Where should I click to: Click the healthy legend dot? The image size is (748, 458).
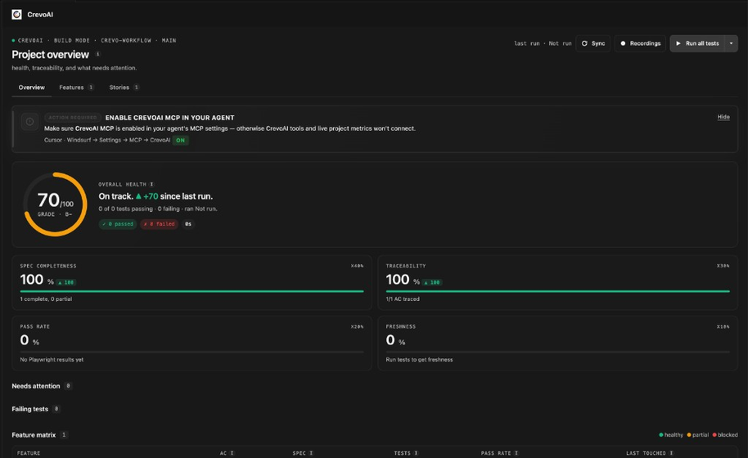coord(661,434)
